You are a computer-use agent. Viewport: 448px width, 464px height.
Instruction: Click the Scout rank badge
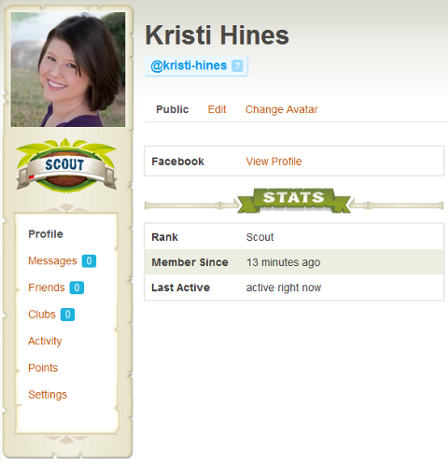(66, 165)
